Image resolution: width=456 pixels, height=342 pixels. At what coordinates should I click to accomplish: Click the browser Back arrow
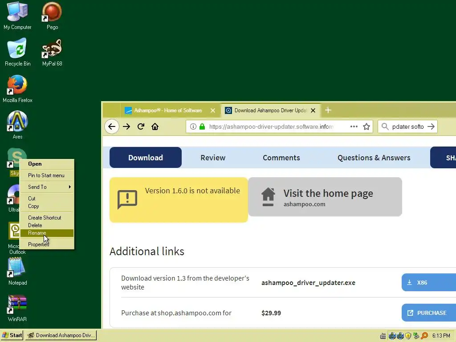point(112,126)
